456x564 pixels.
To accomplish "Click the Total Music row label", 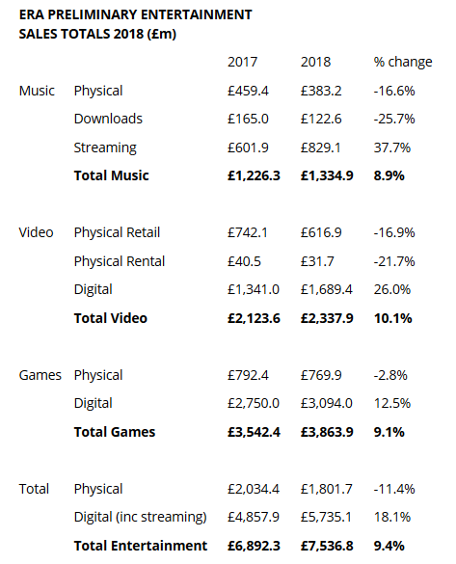I will (x=111, y=175).
